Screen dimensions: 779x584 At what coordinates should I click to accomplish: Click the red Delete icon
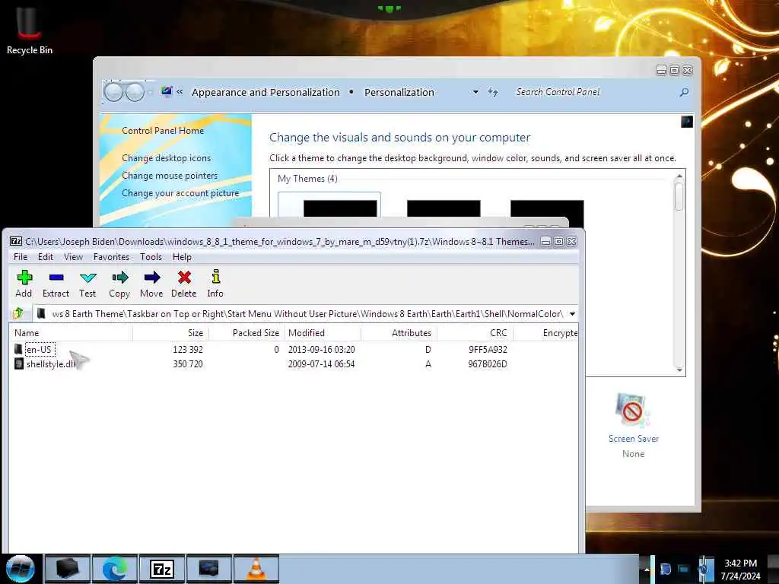pos(184,284)
